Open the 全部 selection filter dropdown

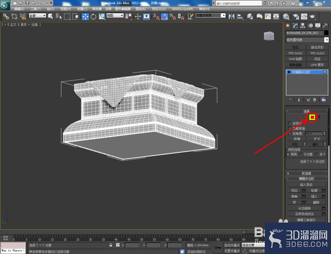(37, 16)
